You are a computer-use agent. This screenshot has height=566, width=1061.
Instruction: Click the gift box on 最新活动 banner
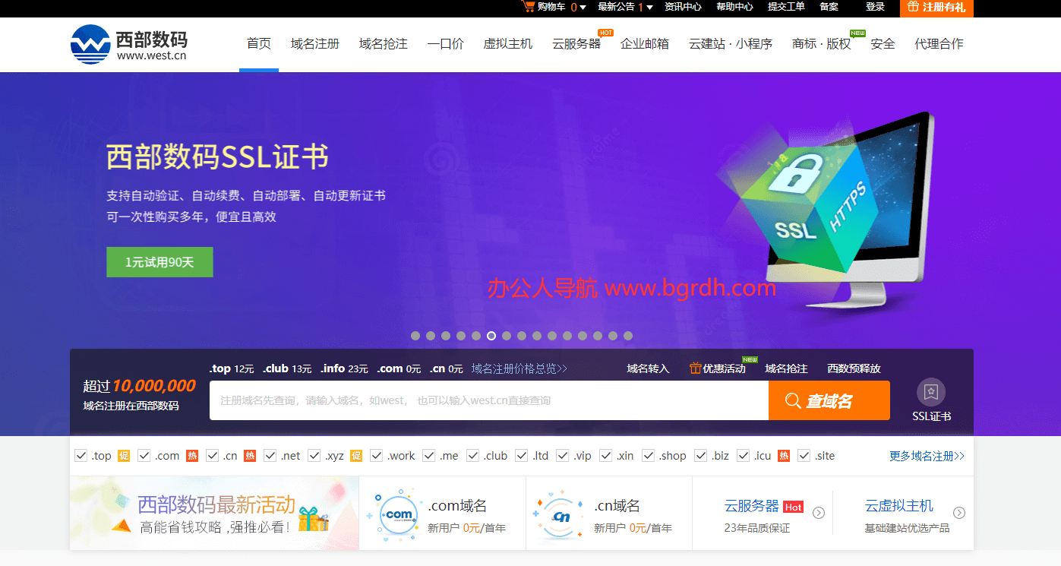pos(313,518)
